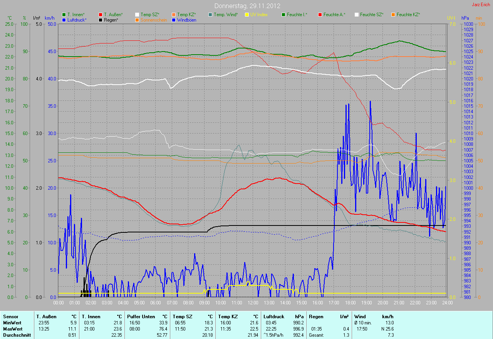The image size is (493, 339).
Task: Click the blue Windböen legend marker
Action: [174, 20]
